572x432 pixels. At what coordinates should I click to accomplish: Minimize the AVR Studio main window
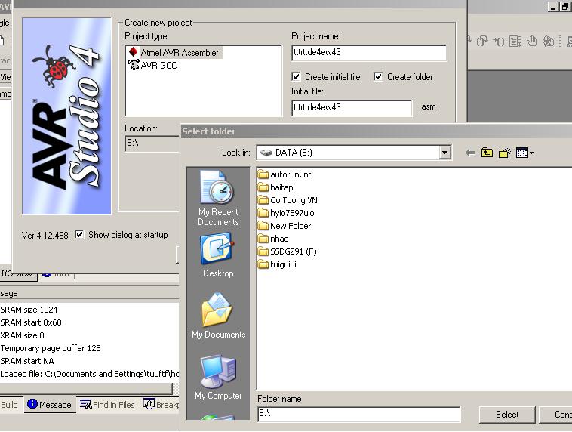[554, 7]
